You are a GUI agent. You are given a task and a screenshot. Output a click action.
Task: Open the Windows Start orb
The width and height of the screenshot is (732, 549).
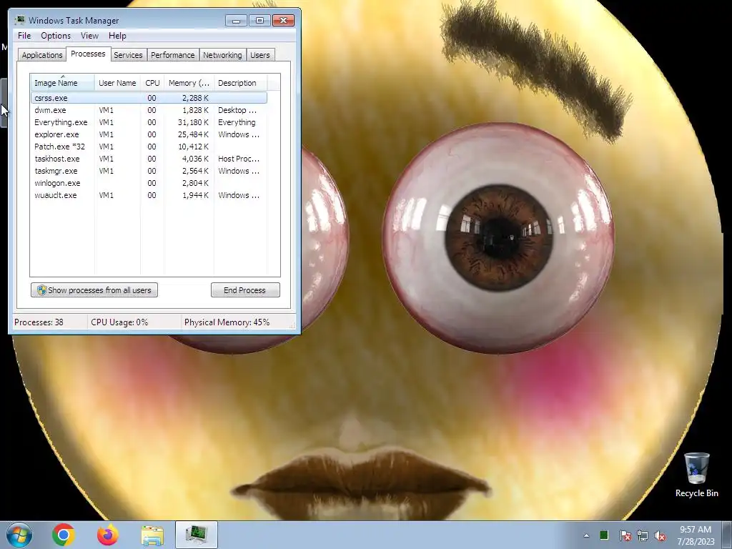click(19, 535)
